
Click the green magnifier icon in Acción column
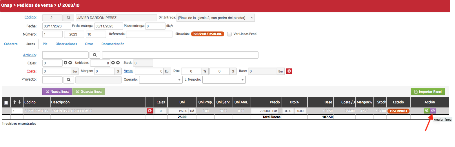click(427, 111)
